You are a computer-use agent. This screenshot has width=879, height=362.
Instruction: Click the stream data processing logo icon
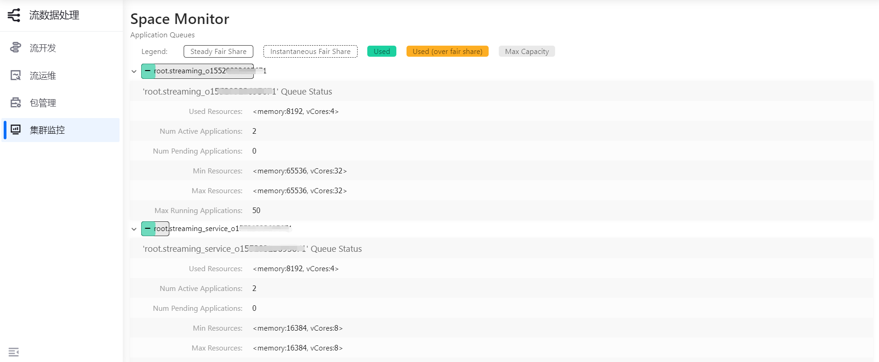(14, 15)
